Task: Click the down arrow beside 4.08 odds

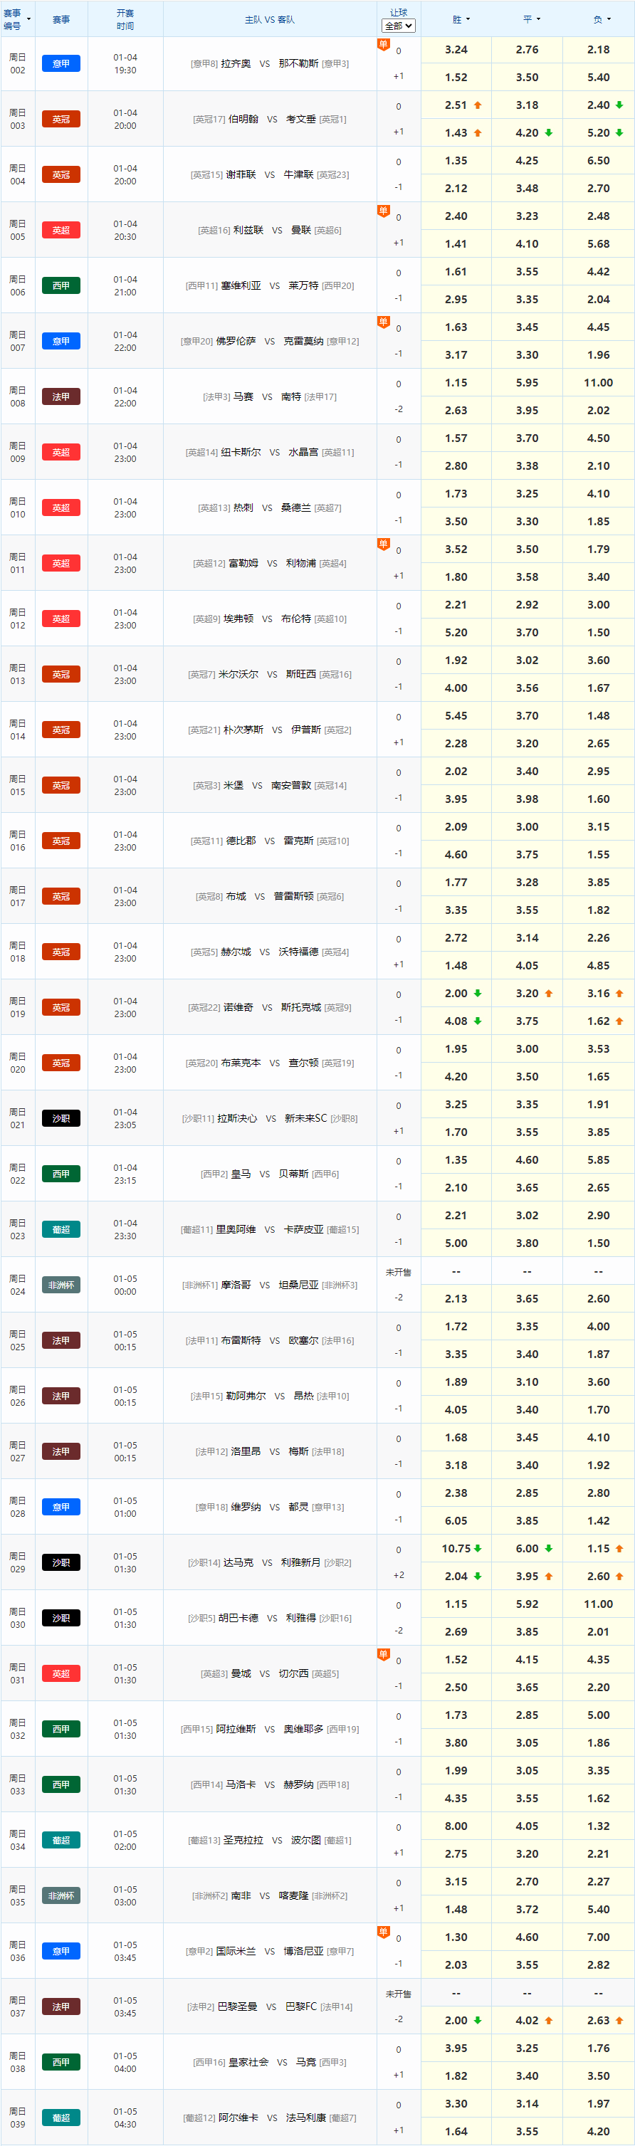Action: coord(478,1021)
